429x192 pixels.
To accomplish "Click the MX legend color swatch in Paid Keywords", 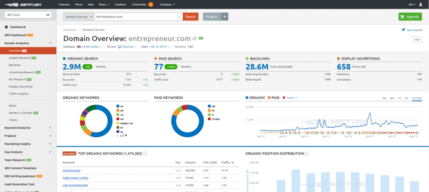I will [209, 106].
